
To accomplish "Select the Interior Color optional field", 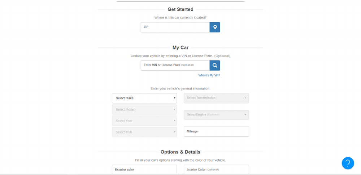I will coord(216,170).
